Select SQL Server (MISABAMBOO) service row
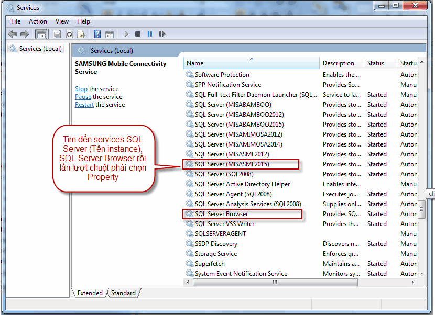The height and width of the screenshot is (315, 435). point(301,105)
